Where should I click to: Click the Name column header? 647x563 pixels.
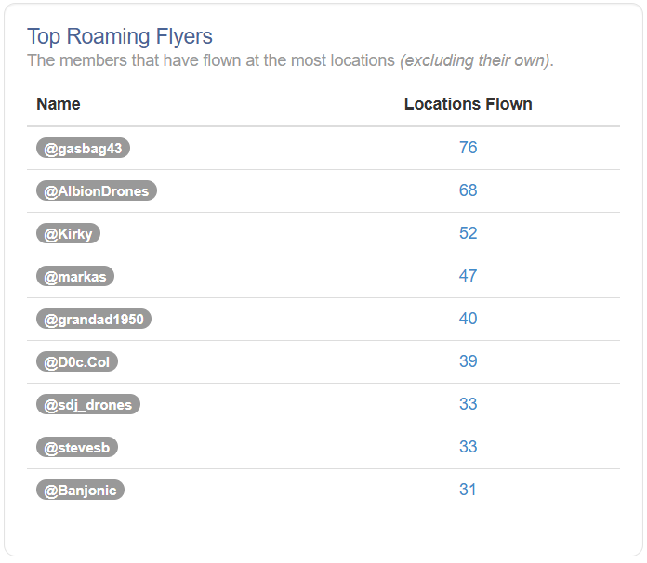tap(59, 104)
